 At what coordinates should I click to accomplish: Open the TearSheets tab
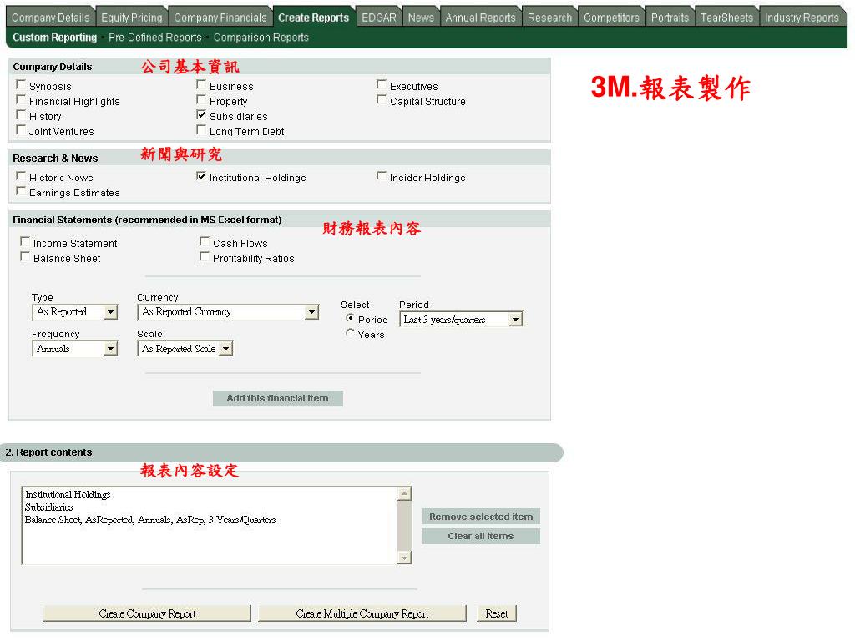pyautogui.click(x=726, y=18)
